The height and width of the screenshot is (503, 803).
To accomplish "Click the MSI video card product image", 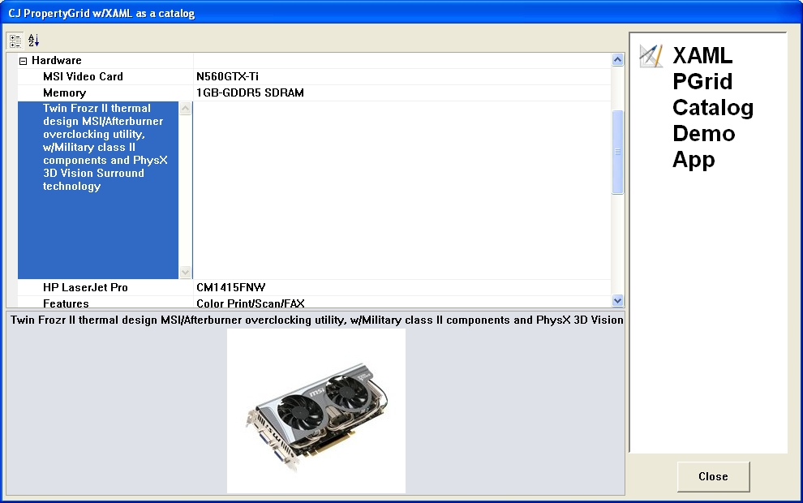I will tap(316, 411).
